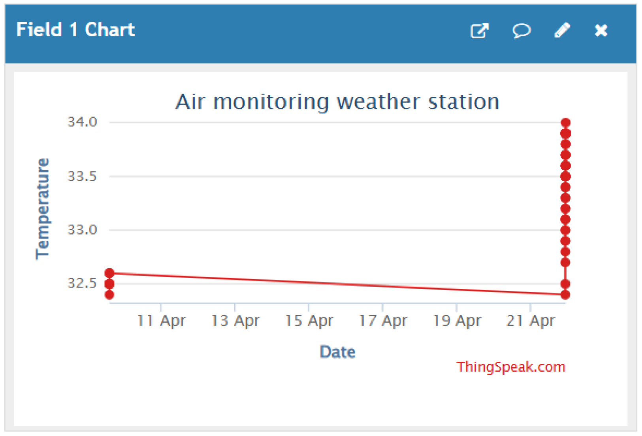
Task: Click the topmost data point at 34.0
Action: pyautogui.click(x=565, y=123)
